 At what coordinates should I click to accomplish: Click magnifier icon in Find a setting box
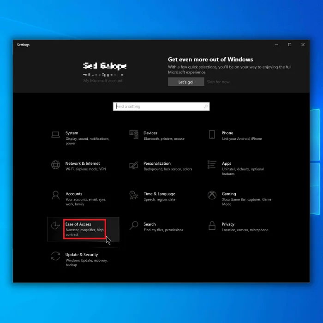point(206,107)
